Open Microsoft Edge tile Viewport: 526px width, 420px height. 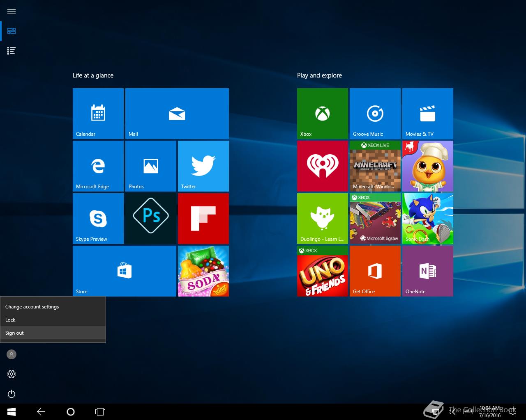pos(98,166)
